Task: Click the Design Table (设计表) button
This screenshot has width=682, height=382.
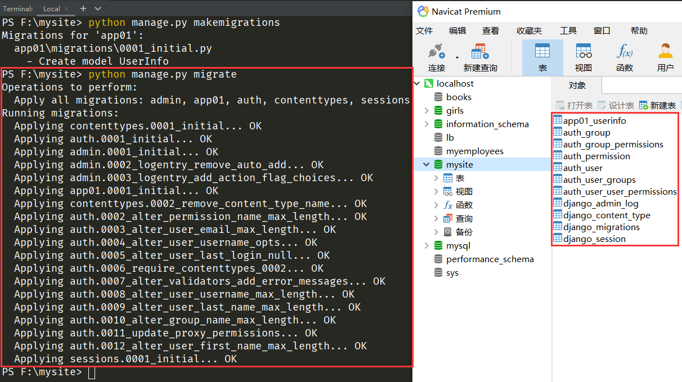Action: tap(616, 105)
